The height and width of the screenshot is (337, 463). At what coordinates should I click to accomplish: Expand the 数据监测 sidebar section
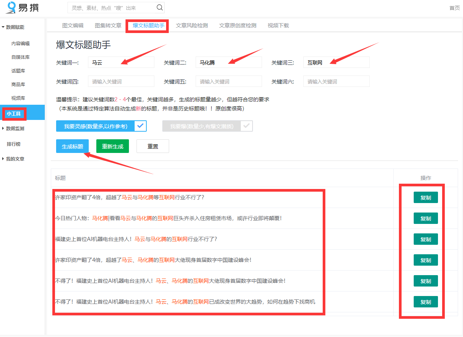13,129
